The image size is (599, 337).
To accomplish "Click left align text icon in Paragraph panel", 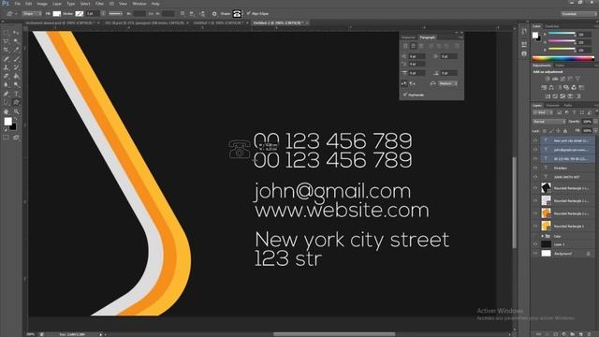I will (405, 46).
